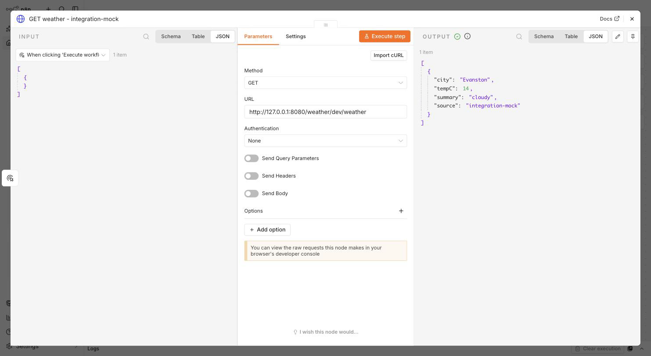Switch to the Settings tab
This screenshot has height=356, width=651.
coord(296,36)
